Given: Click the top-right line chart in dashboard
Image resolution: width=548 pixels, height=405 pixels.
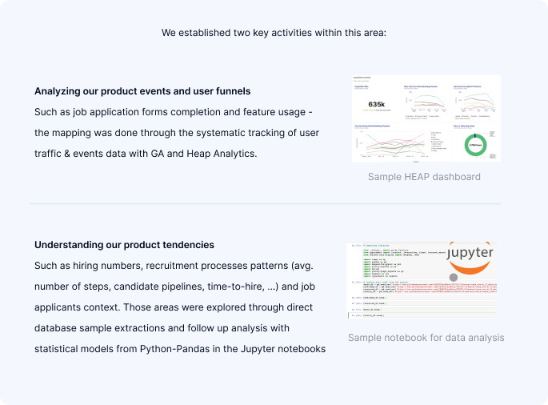Looking at the screenshot, I should 475,102.
